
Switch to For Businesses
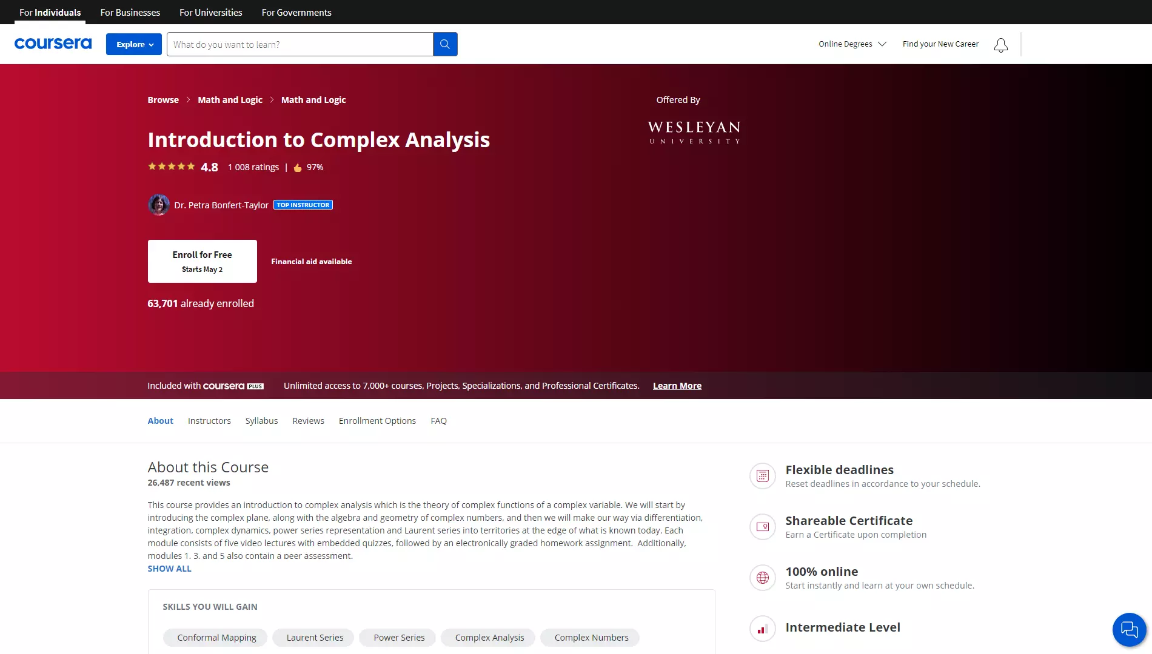(x=130, y=12)
